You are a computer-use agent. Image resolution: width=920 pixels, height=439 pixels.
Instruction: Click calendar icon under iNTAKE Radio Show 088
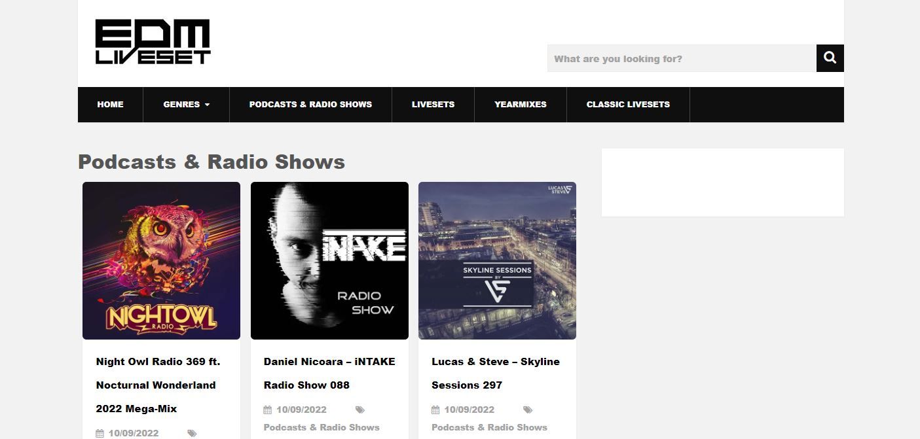[268, 410]
